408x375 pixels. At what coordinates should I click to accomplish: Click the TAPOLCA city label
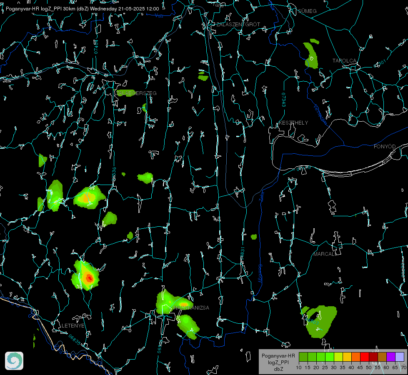point(344,61)
